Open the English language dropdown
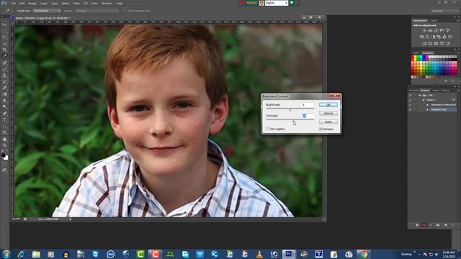This screenshot has width=461, height=259. pyautogui.click(x=277, y=3)
